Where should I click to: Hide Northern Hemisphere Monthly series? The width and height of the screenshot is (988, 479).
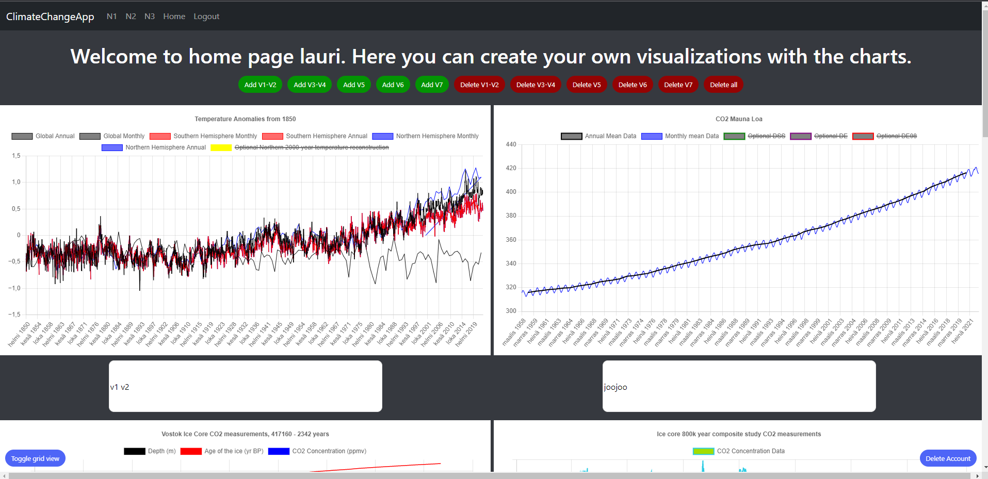click(426, 136)
